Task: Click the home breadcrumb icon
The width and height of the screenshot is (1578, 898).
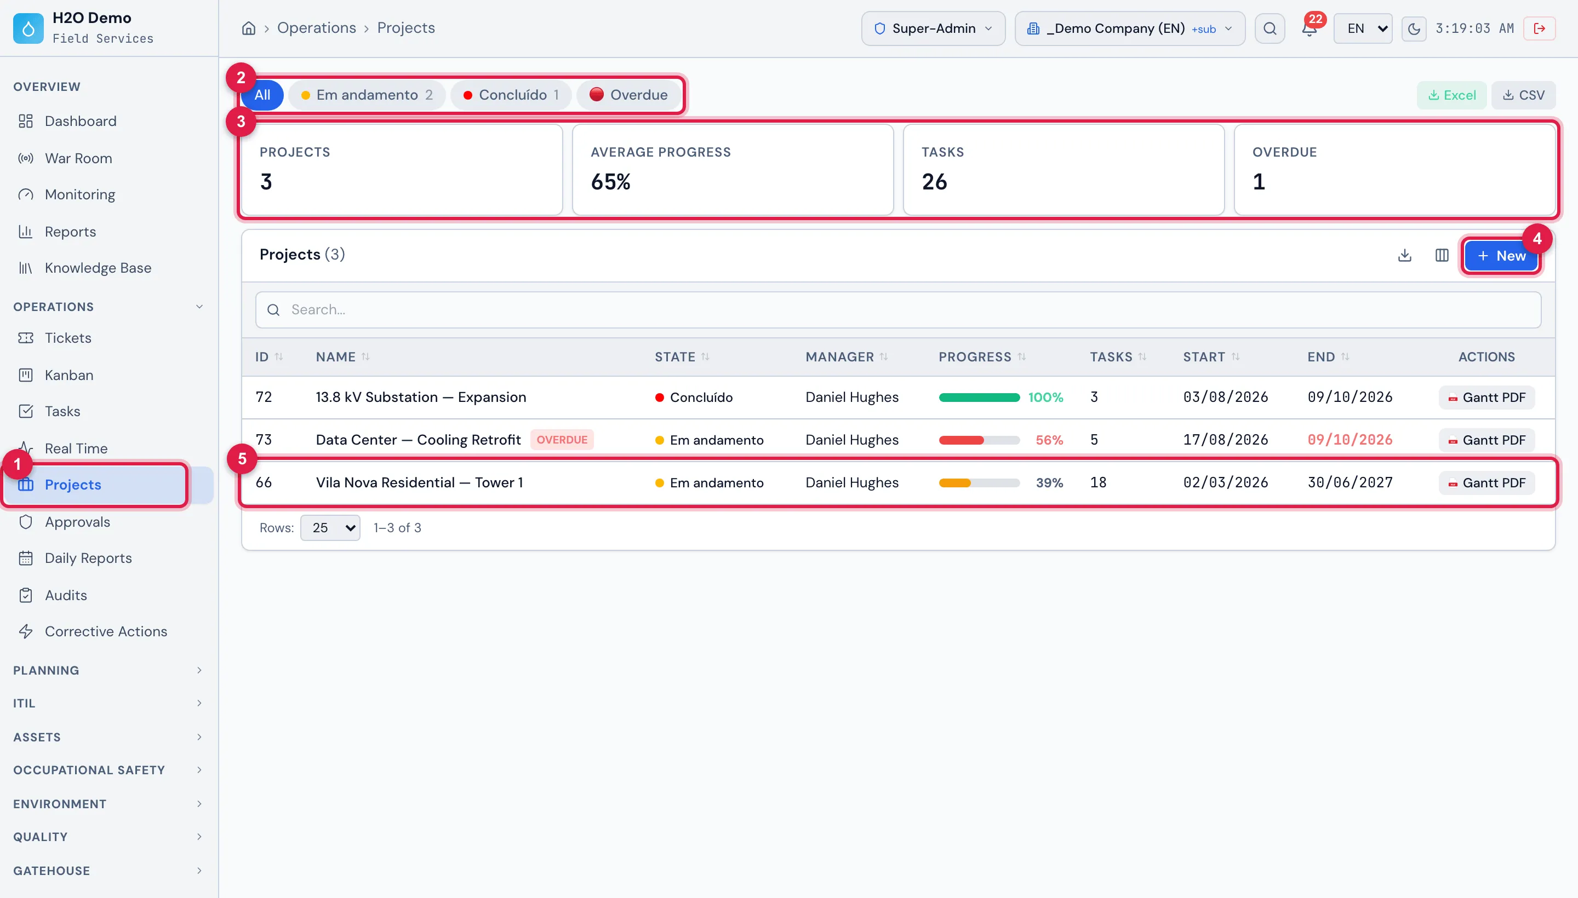Action: click(x=248, y=28)
